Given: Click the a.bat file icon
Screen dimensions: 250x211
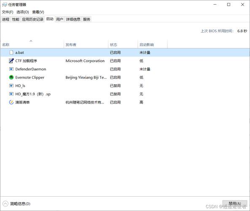Looking at the screenshot, I should tap(11, 52).
